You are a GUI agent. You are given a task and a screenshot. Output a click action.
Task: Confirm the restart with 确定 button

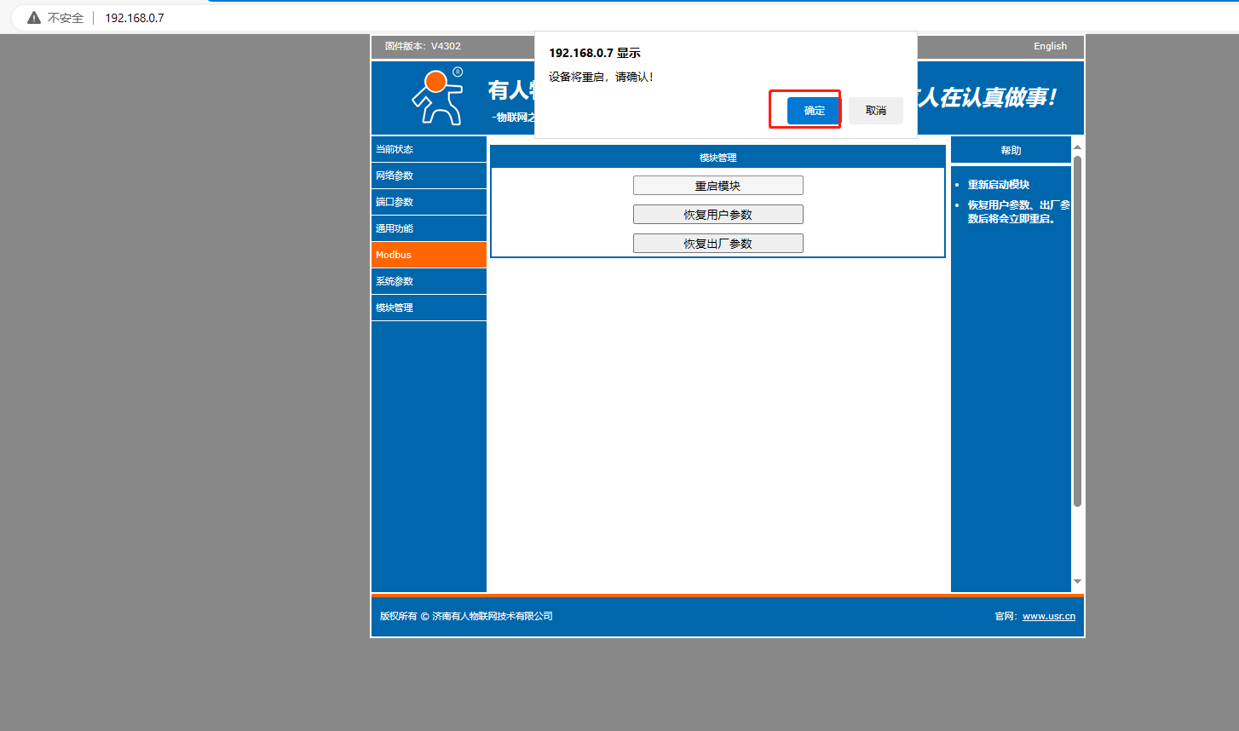[814, 111]
